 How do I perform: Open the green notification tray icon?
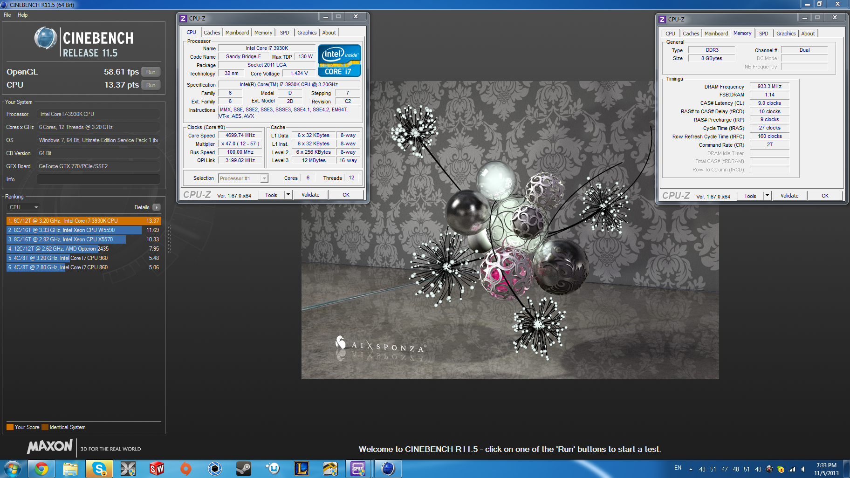coord(781,469)
